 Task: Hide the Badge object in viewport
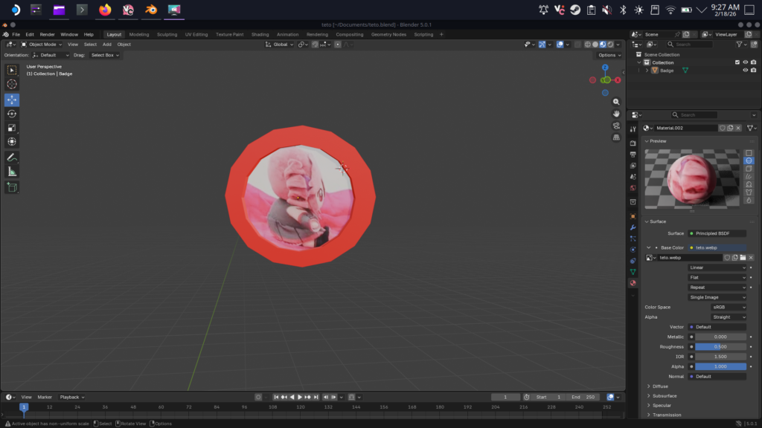[x=745, y=71]
